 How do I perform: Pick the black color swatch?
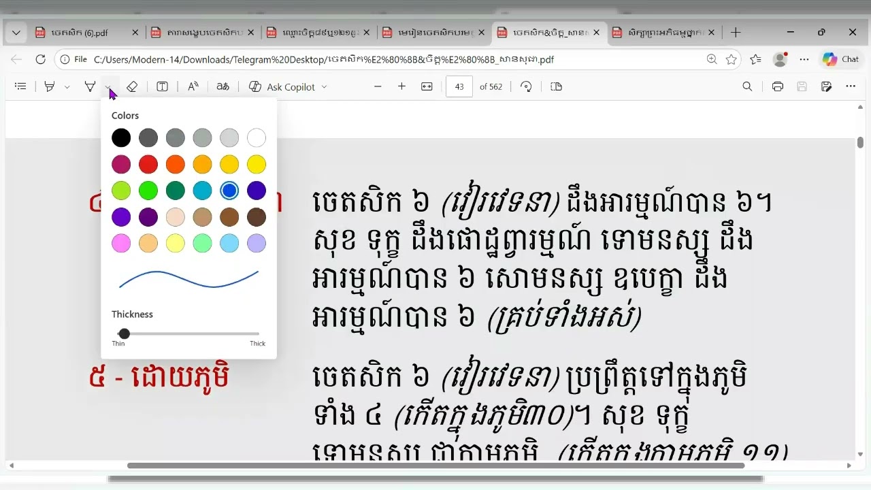click(121, 138)
